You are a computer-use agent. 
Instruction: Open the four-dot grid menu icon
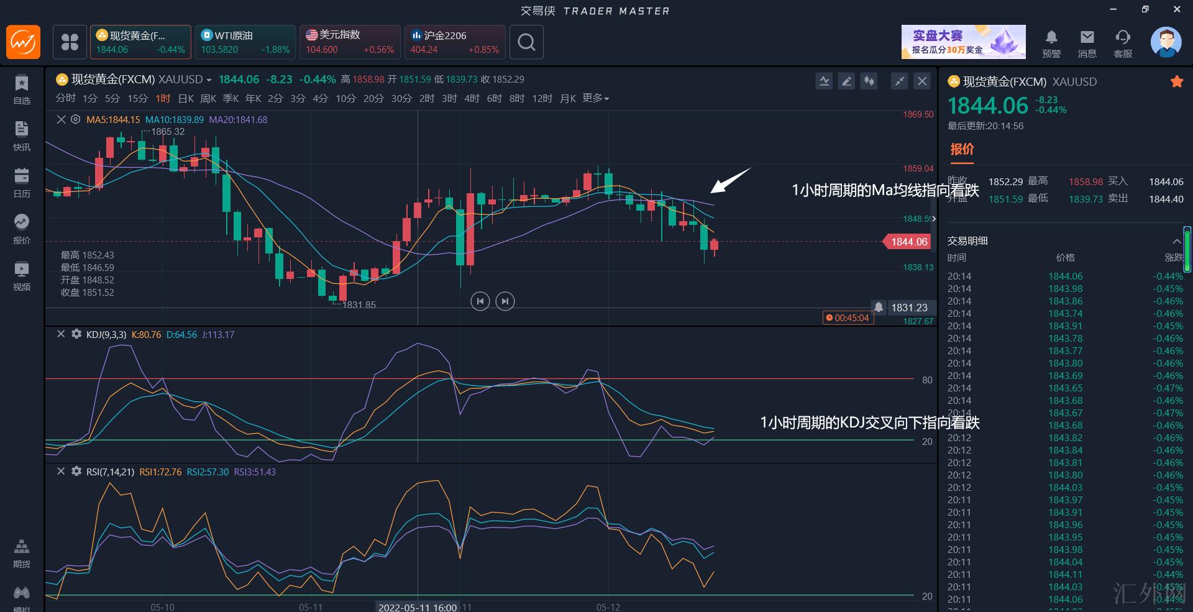[x=70, y=42]
